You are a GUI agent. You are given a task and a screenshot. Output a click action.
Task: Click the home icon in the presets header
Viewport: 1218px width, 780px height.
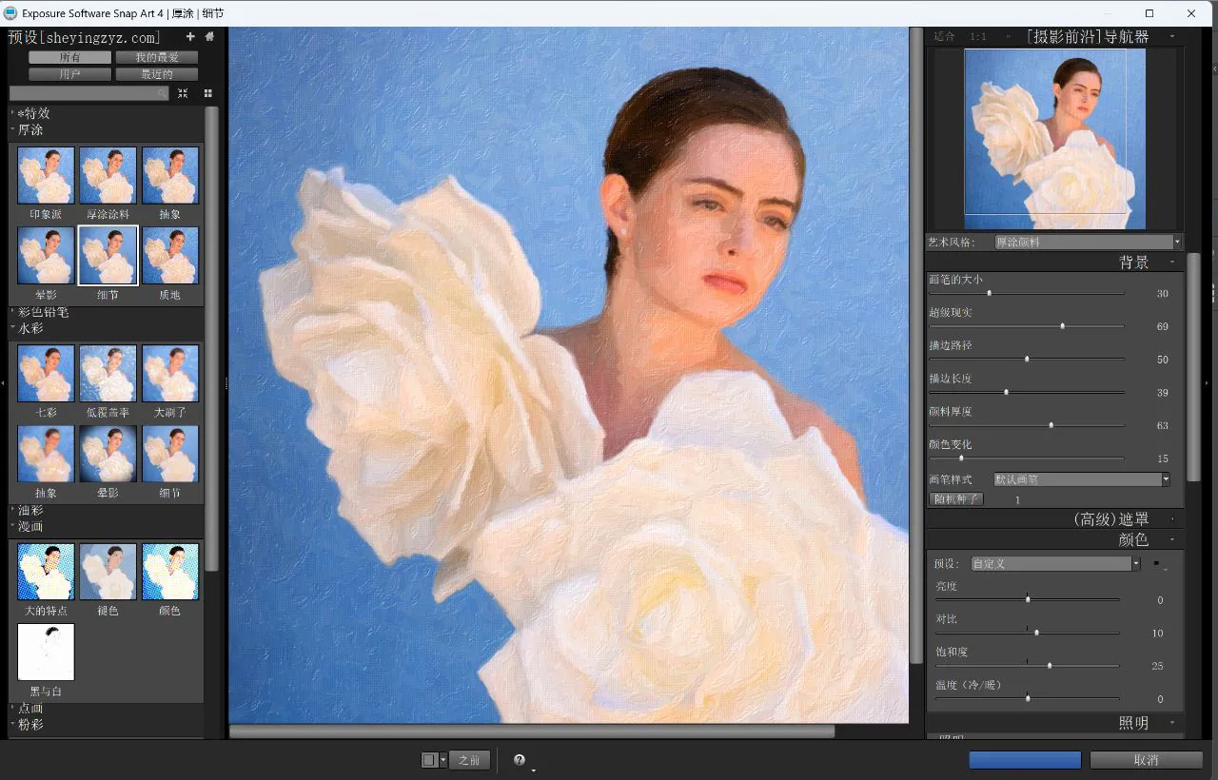click(x=209, y=37)
